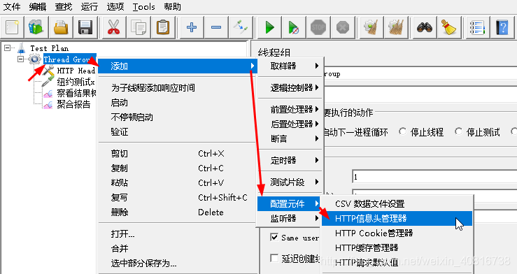Select HTTP信息头管理器 menu entry
The image size is (517, 274).
point(397,218)
